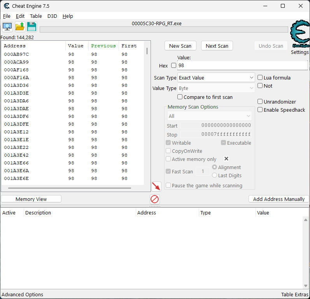Image resolution: width=310 pixels, height=299 pixels.
Task: Select result address 000AB97C
Action: 16,54
